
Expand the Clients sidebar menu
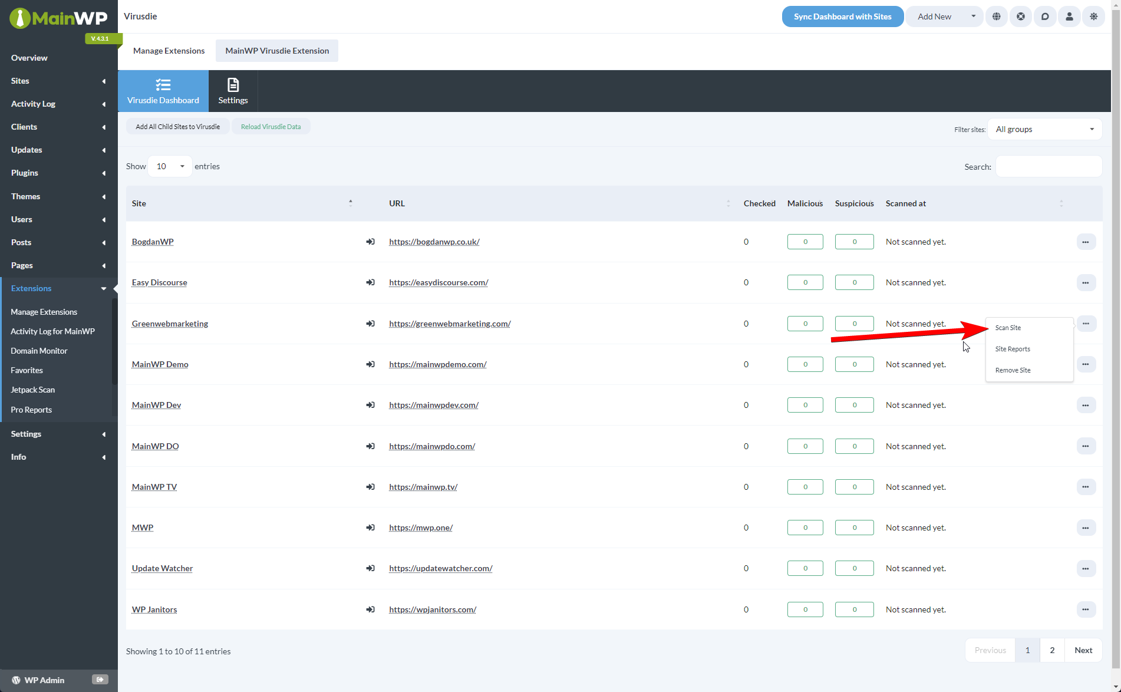pos(58,127)
